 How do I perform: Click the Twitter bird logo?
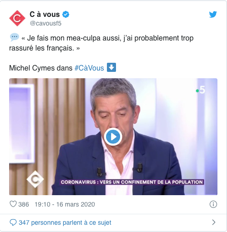213,15
